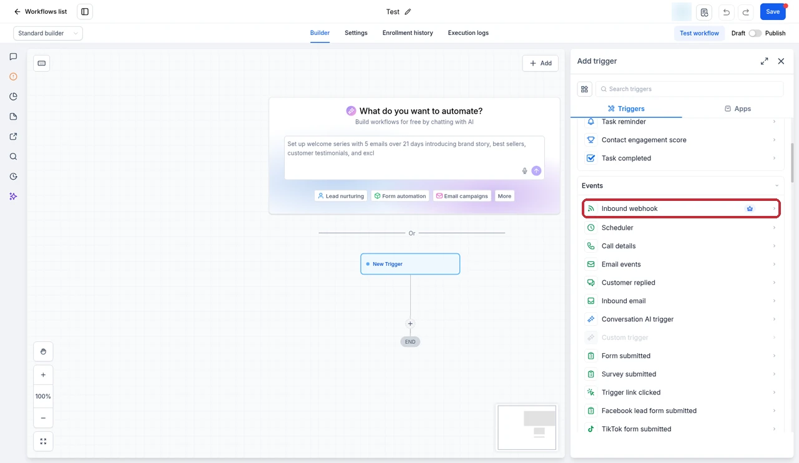Select the New Trigger node
Viewport: 799px width, 463px height.
pyautogui.click(x=410, y=264)
